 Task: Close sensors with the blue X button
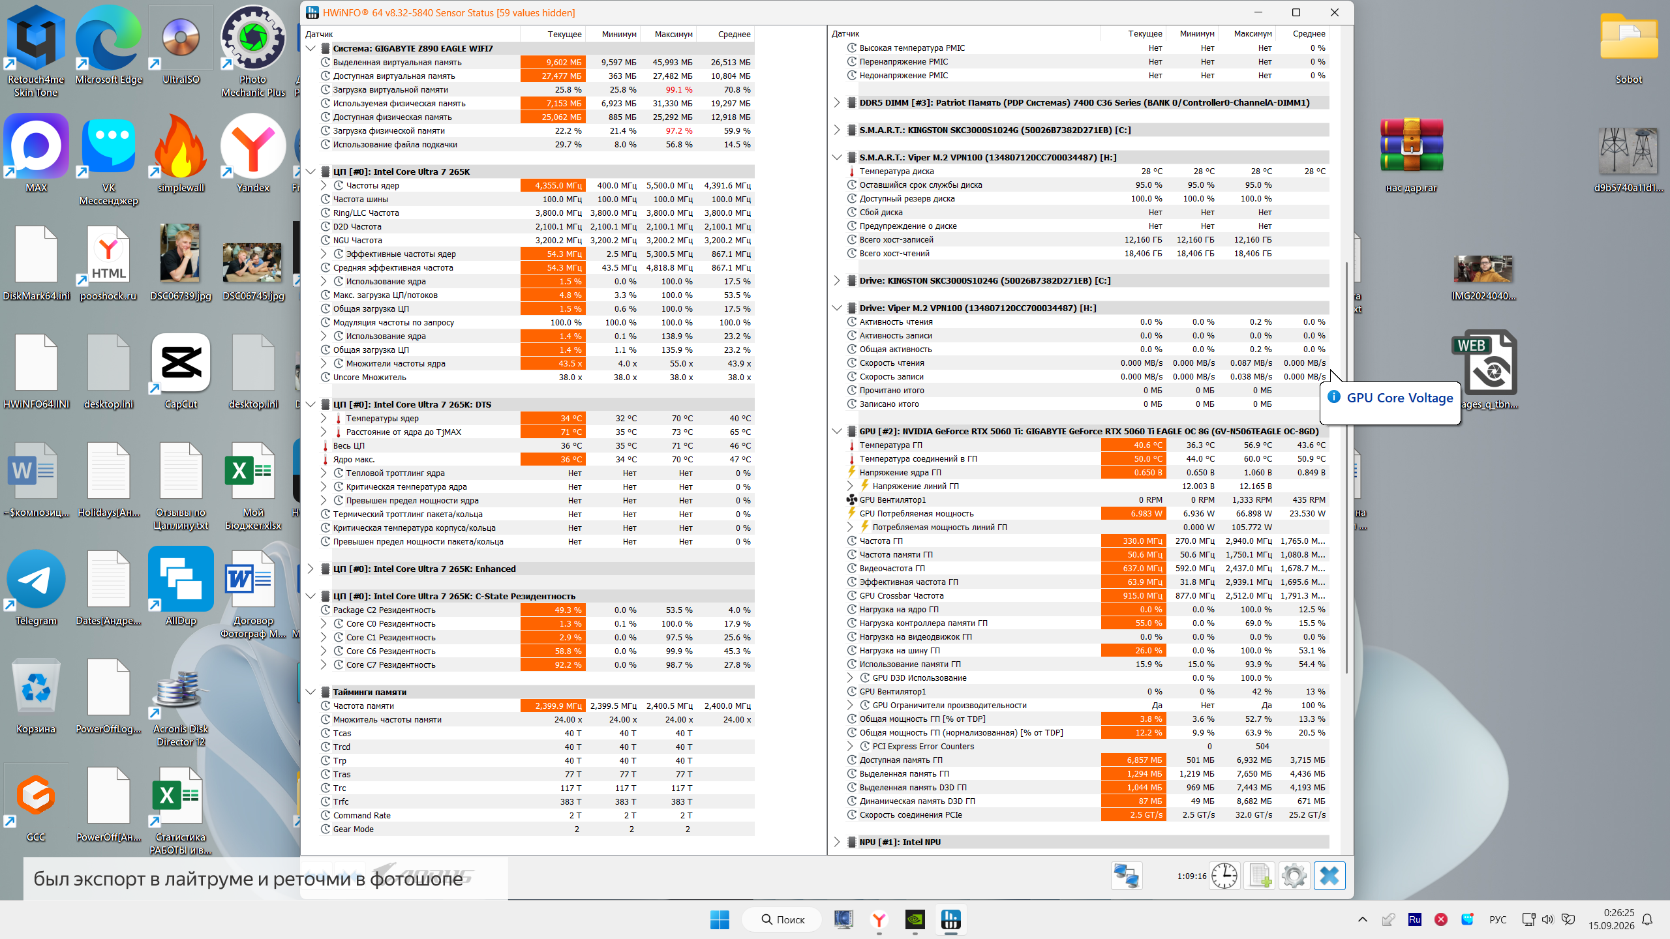[x=1329, y=876]
